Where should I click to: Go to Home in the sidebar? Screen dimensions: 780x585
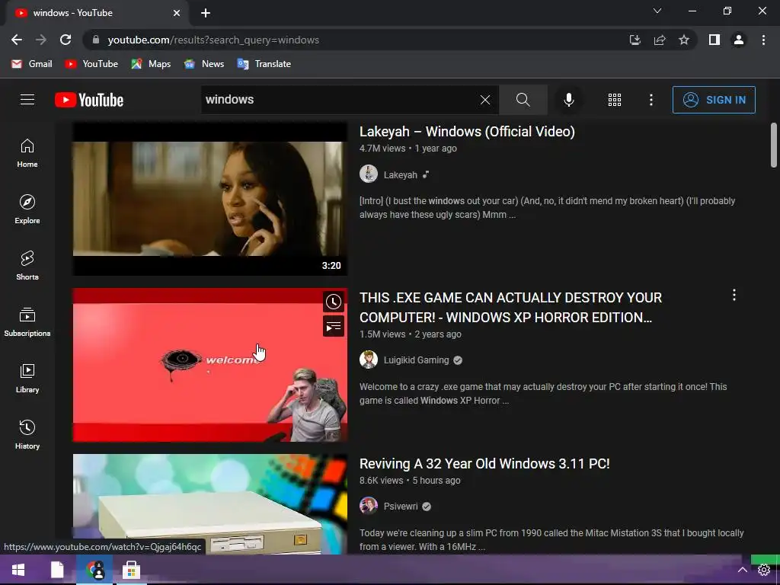(27, 154)
